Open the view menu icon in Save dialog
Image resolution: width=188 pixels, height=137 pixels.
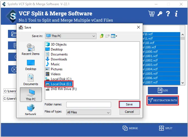coord(114,36)
